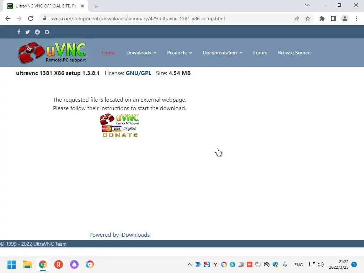Open the network status tray icon

click(x=312, y=264)
